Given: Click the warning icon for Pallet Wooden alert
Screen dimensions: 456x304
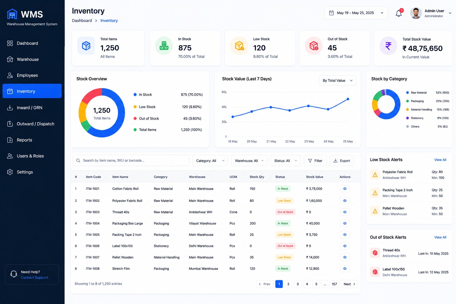Looking at the screenshot, I should [375, 211].
